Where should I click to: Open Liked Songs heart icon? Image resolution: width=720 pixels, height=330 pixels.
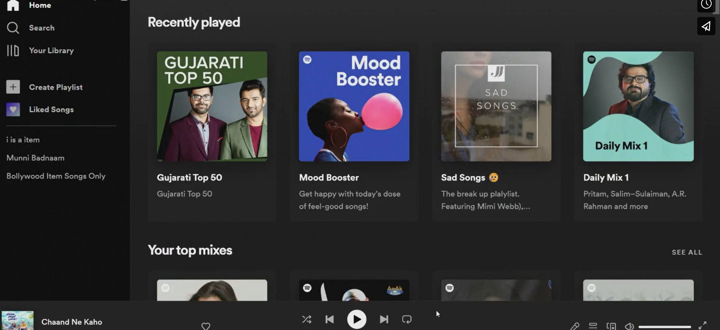[x=13, y=110]
